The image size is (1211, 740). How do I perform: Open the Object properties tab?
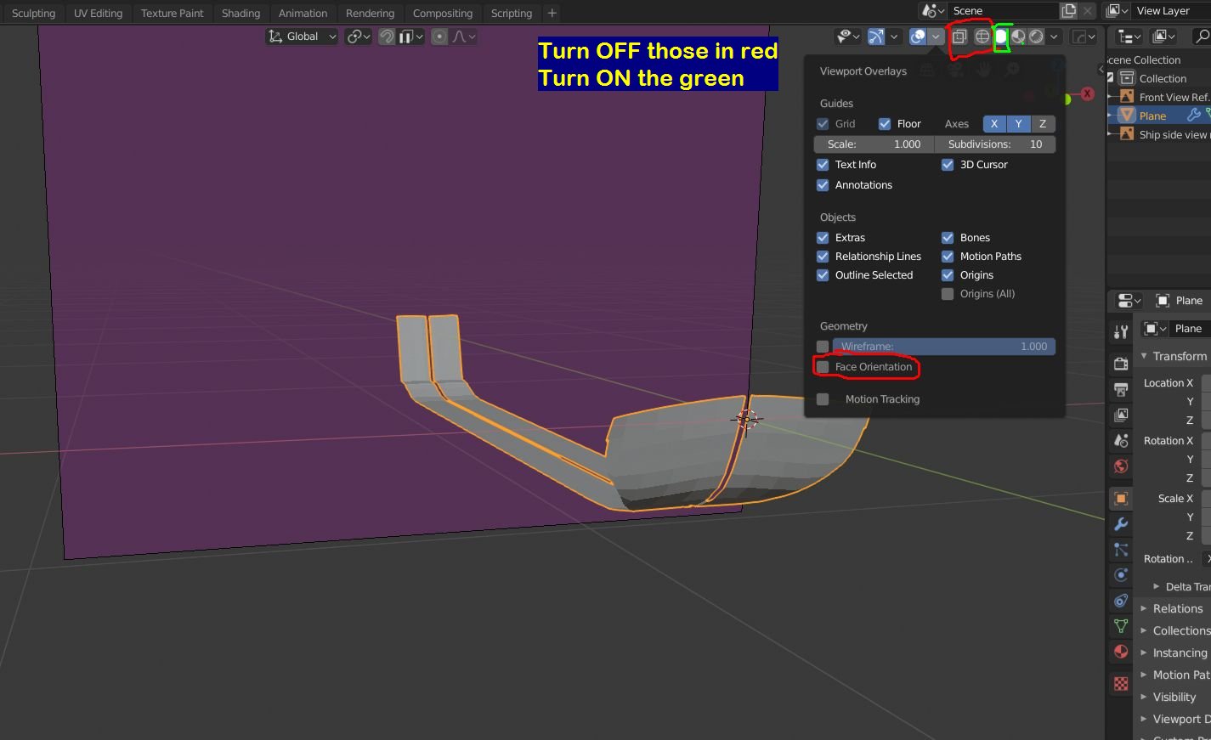[1121, 499]
